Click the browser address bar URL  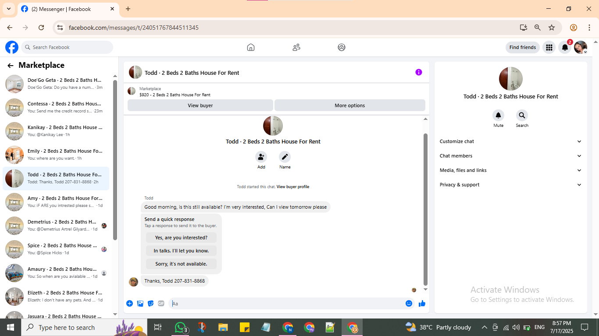click(134, 28)
